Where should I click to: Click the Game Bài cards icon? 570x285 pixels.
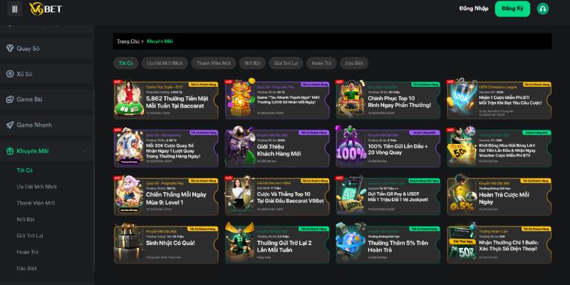[10, 99]
